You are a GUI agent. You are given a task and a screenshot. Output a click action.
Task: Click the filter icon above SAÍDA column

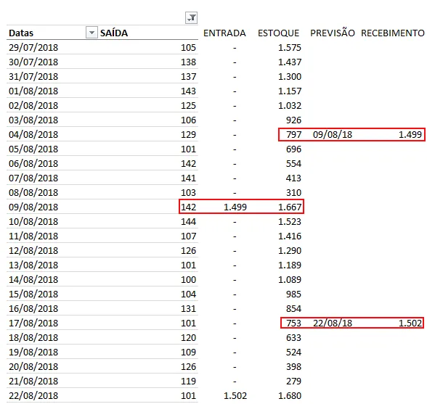click(x=191, y=18)
